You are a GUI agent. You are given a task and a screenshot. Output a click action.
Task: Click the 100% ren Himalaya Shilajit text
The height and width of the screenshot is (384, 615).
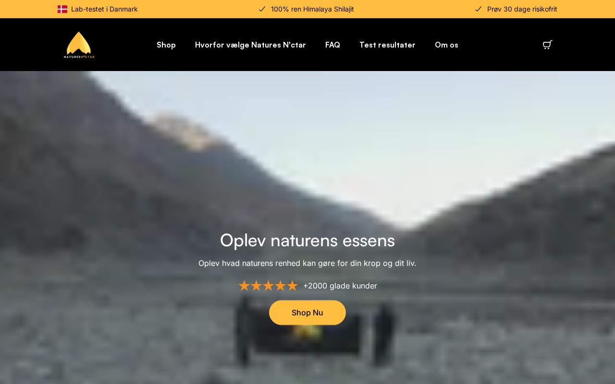pyautogui.click(x=312, y=9)
